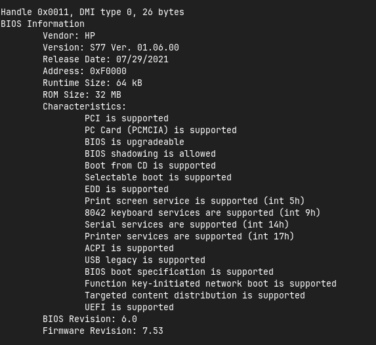Click the Print screen service line
The width and height of the screenshot is (376, 345).
(x=194, y=201)
